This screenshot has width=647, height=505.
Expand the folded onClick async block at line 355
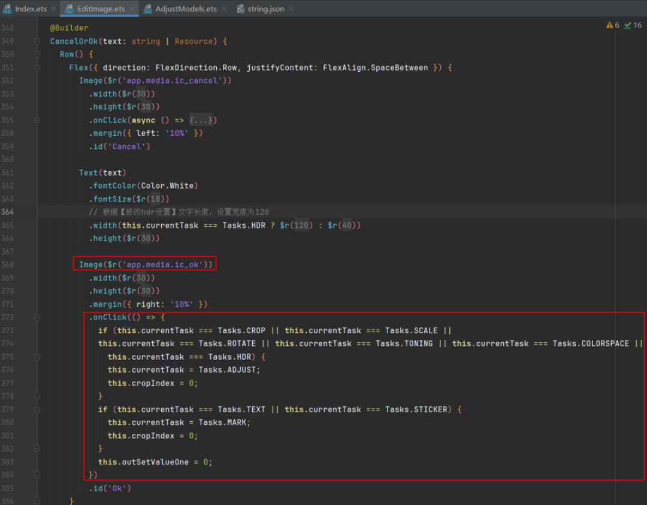37,120
